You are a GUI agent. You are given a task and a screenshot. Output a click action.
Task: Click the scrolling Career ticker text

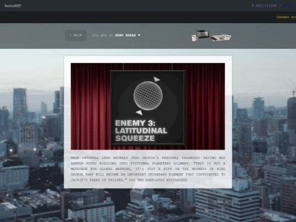point(286,17)
